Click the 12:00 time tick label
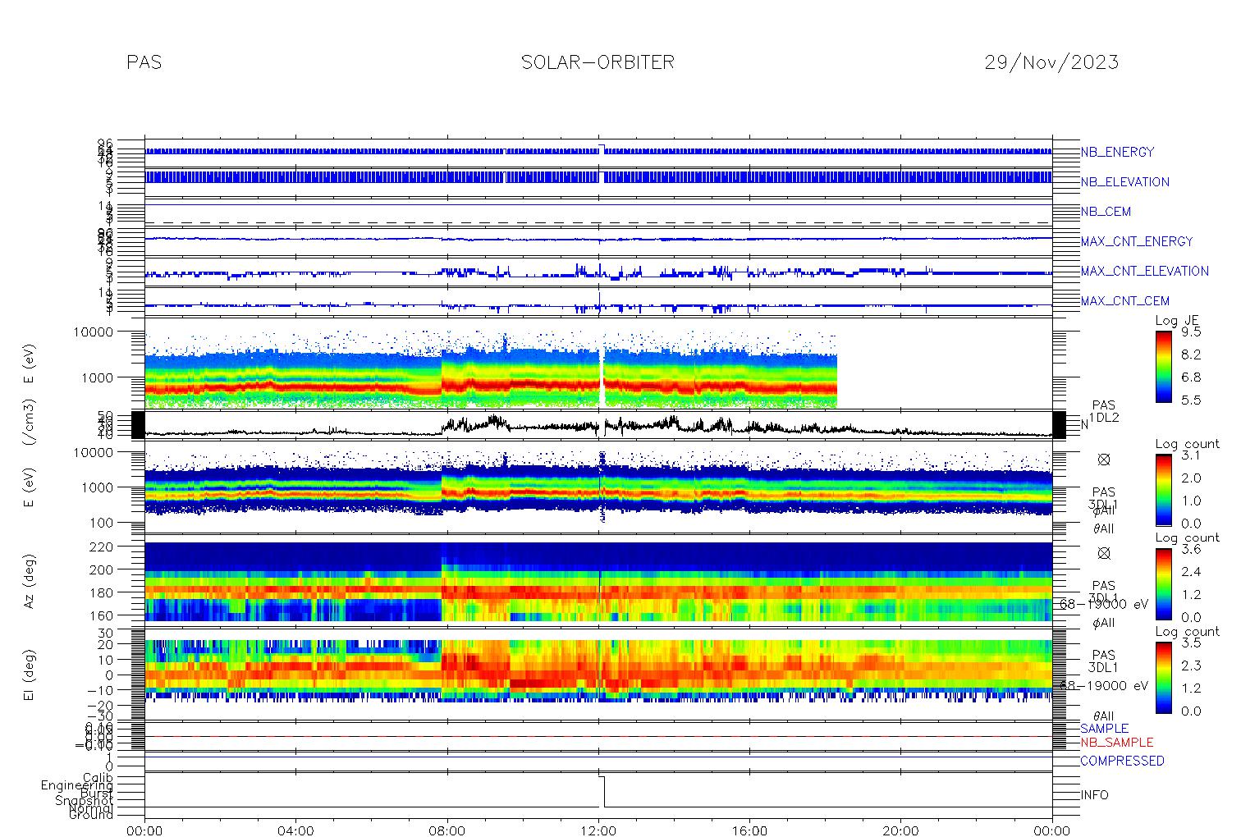 coord(598,830)
